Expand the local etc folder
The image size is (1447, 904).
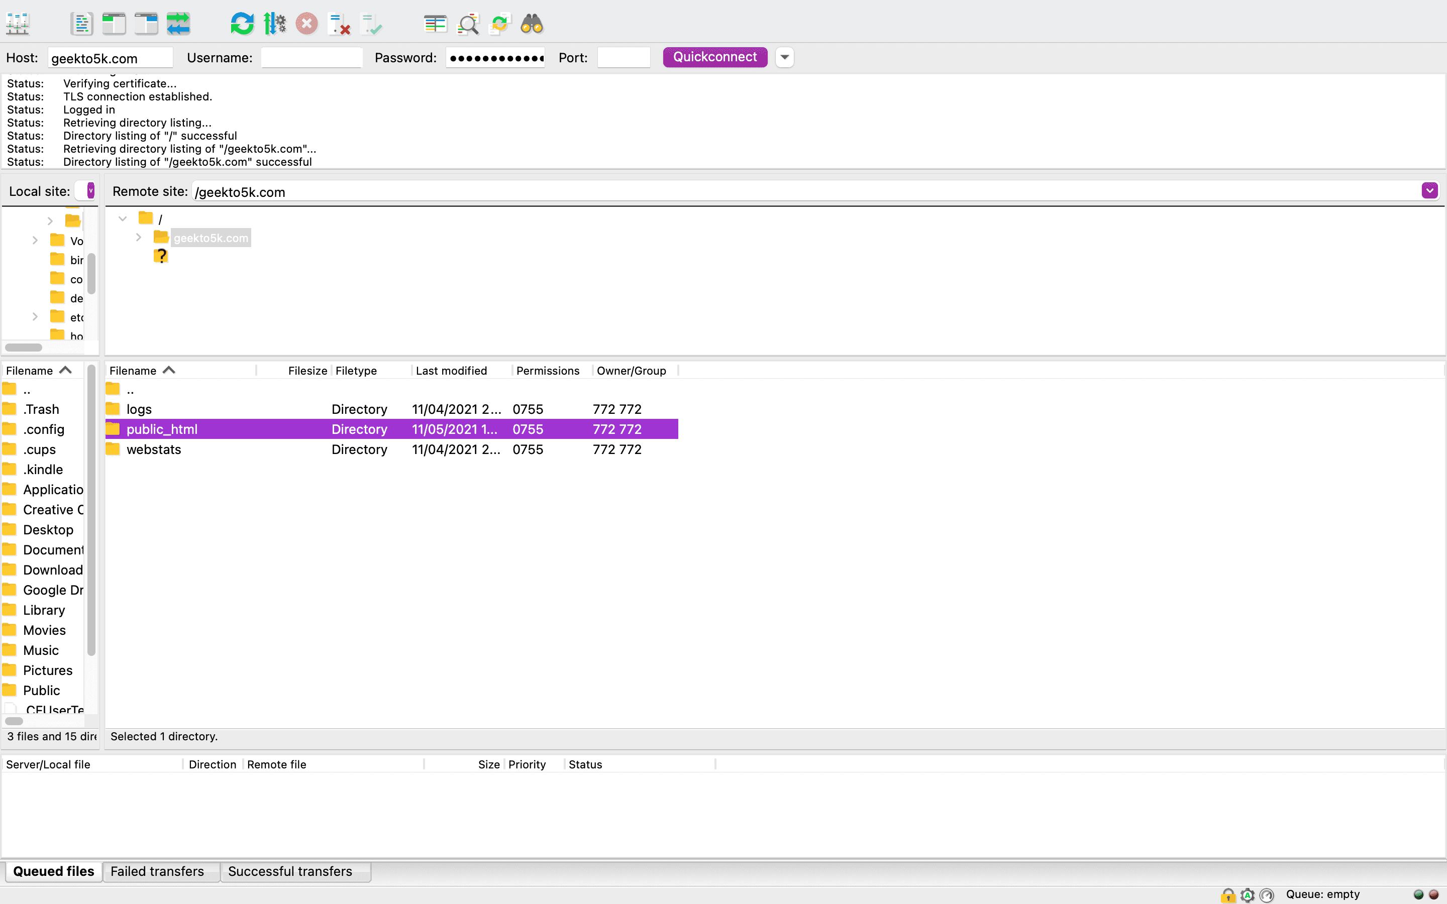[34, 317]
